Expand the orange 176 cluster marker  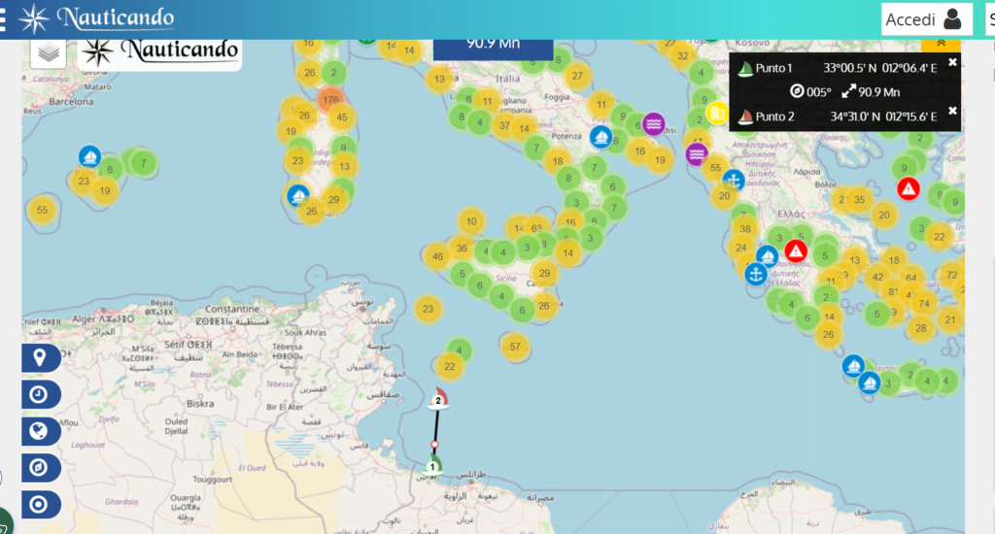pyautogui.click(x=330, y=99)
